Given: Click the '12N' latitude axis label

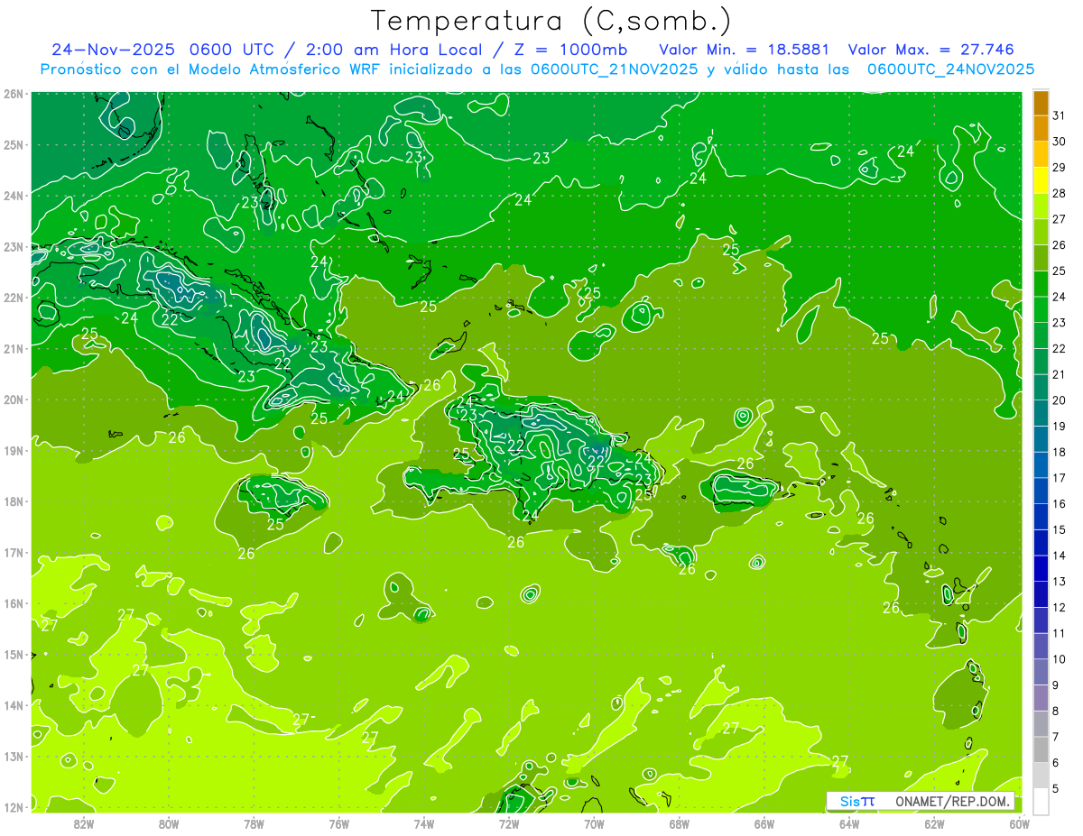Looking at the screenshot, I should point(14,807).
